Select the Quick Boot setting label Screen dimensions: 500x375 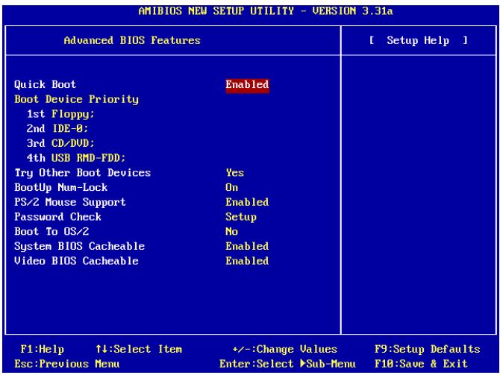(x=45, y=85)
